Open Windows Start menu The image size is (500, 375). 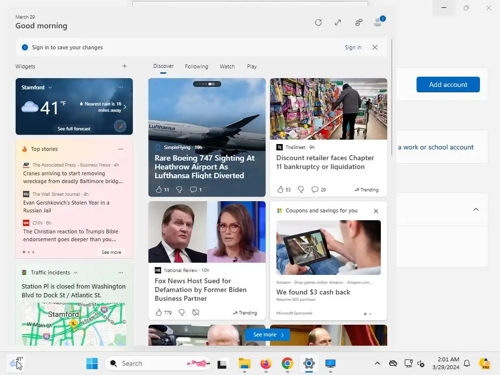[92, 363]
